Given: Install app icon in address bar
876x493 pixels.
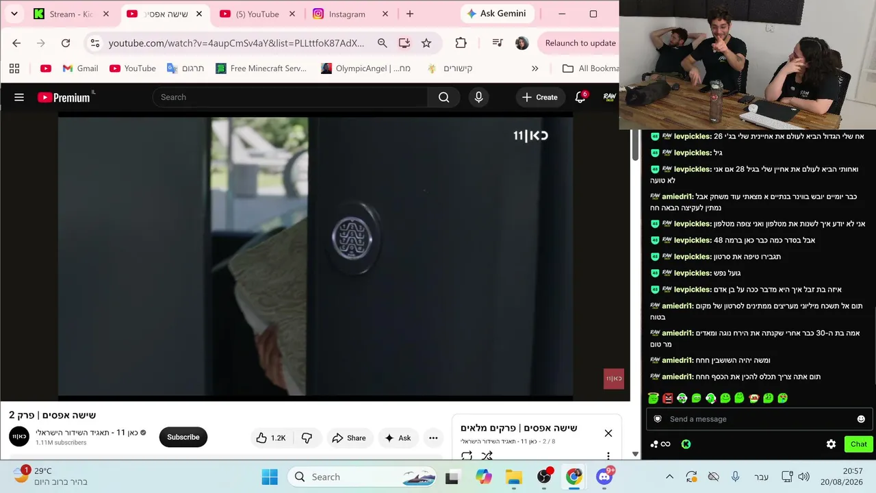Looking at the screenshot, I should coord(404,43).
